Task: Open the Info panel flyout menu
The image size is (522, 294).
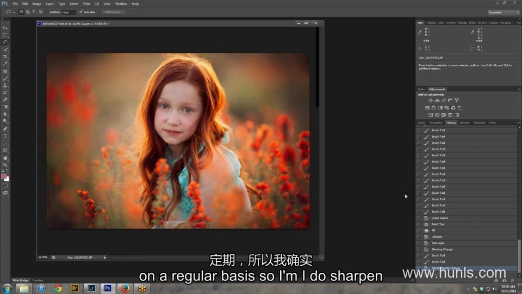Action: point(518,23)
